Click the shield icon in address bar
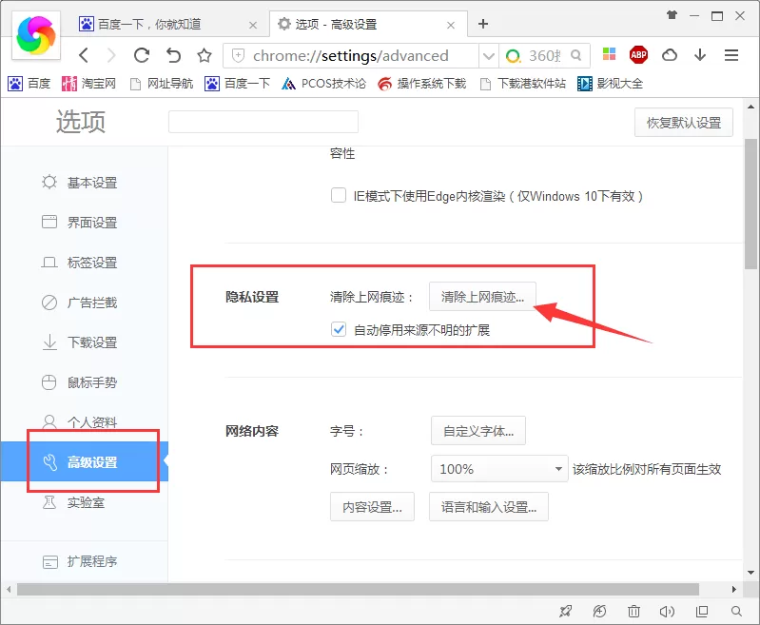This screenshot has height=625, width=760. click(238, 56)
